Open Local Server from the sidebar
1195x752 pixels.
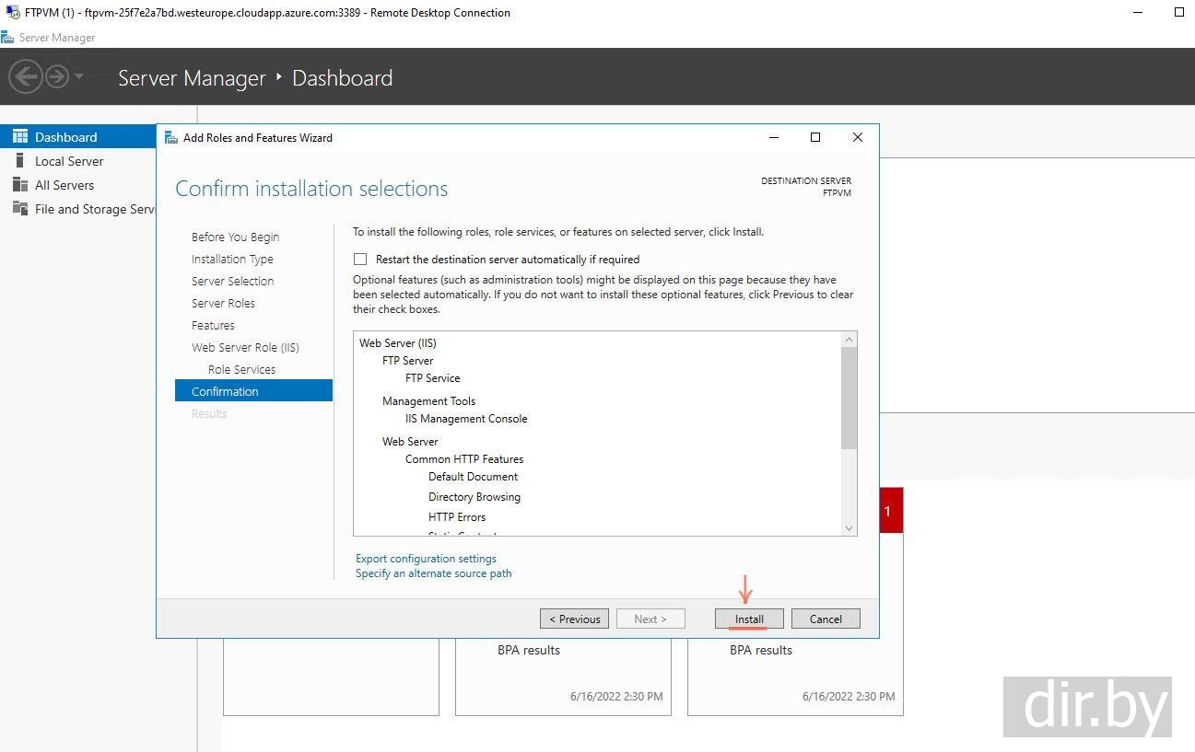click(x=69, y=161)
